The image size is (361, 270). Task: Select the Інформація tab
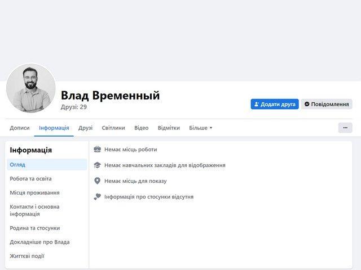pyautogui.click(x=54, y=128)
